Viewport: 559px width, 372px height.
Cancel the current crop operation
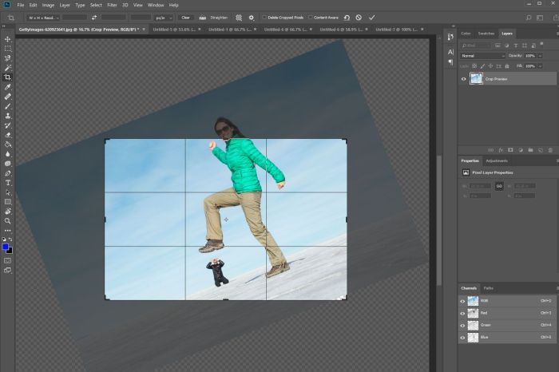359,18
